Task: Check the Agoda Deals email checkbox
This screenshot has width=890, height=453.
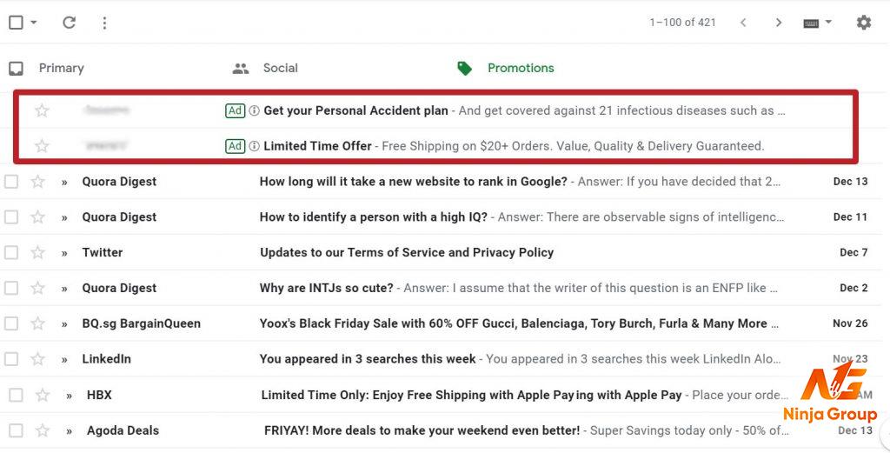Action: tap(16, 430)
